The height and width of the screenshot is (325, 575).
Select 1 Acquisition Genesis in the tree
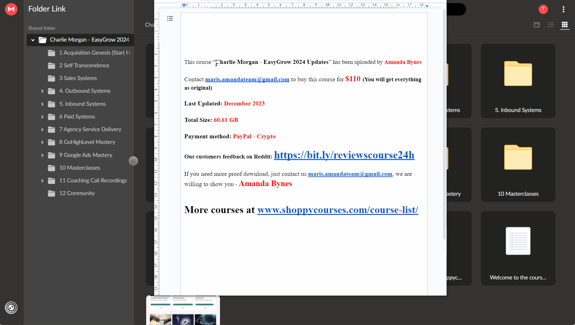95,53
